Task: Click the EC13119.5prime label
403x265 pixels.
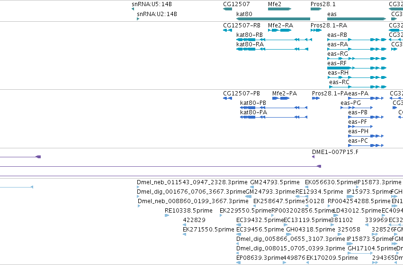Action: (x=307, y=220)
